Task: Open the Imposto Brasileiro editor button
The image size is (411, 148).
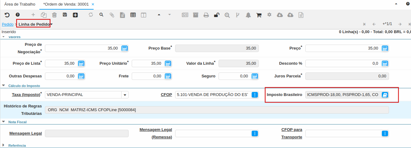Action: click(385, 95)
